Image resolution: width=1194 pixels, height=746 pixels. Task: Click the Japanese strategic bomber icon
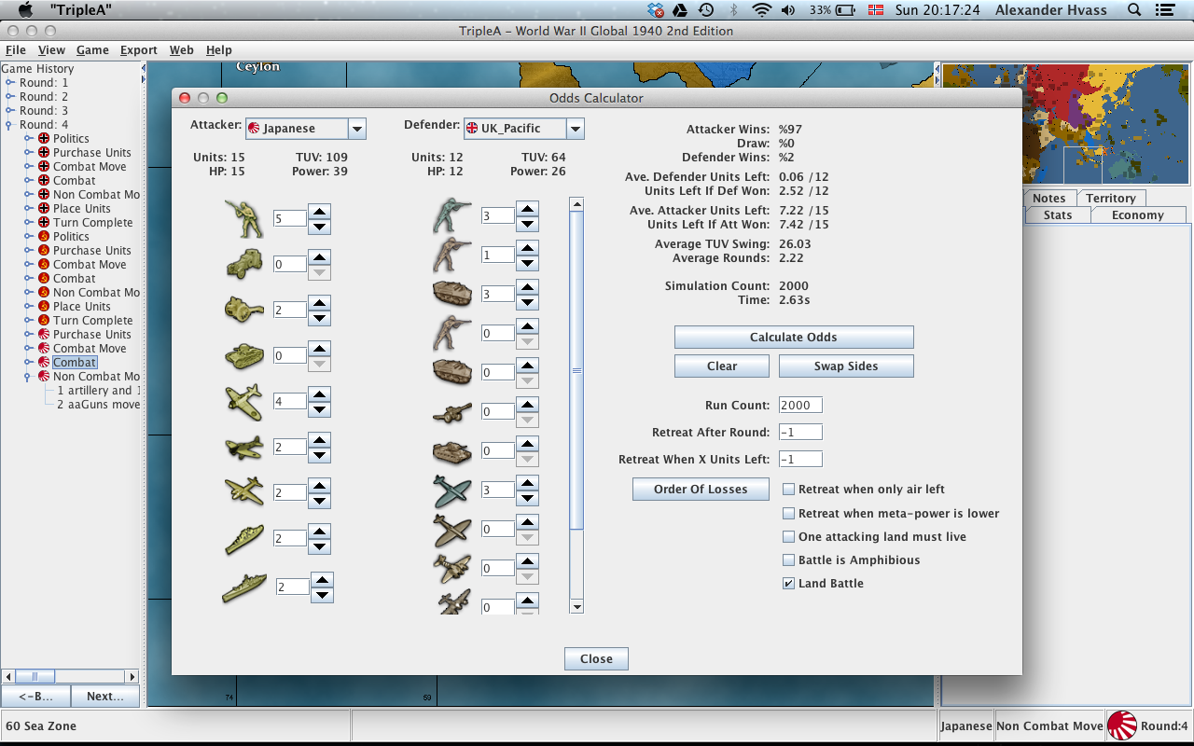[244, 491]
